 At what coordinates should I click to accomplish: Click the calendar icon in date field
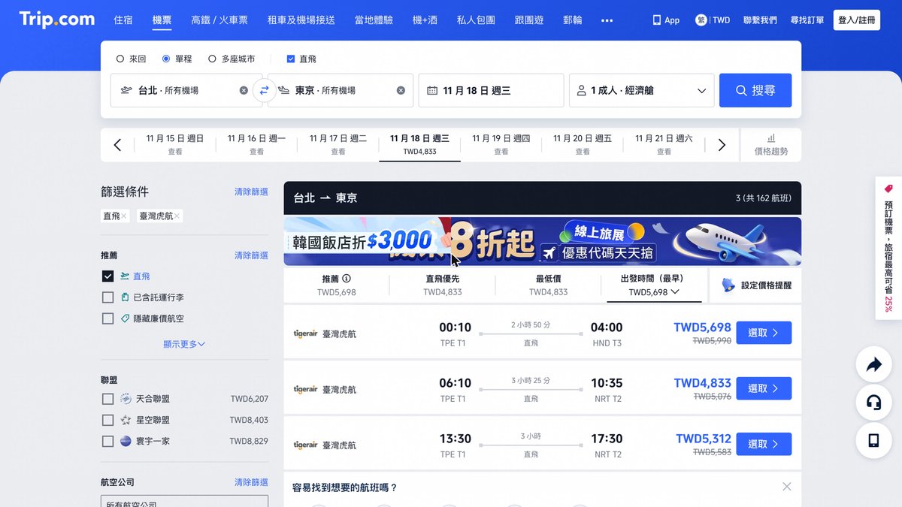point(432,90)
